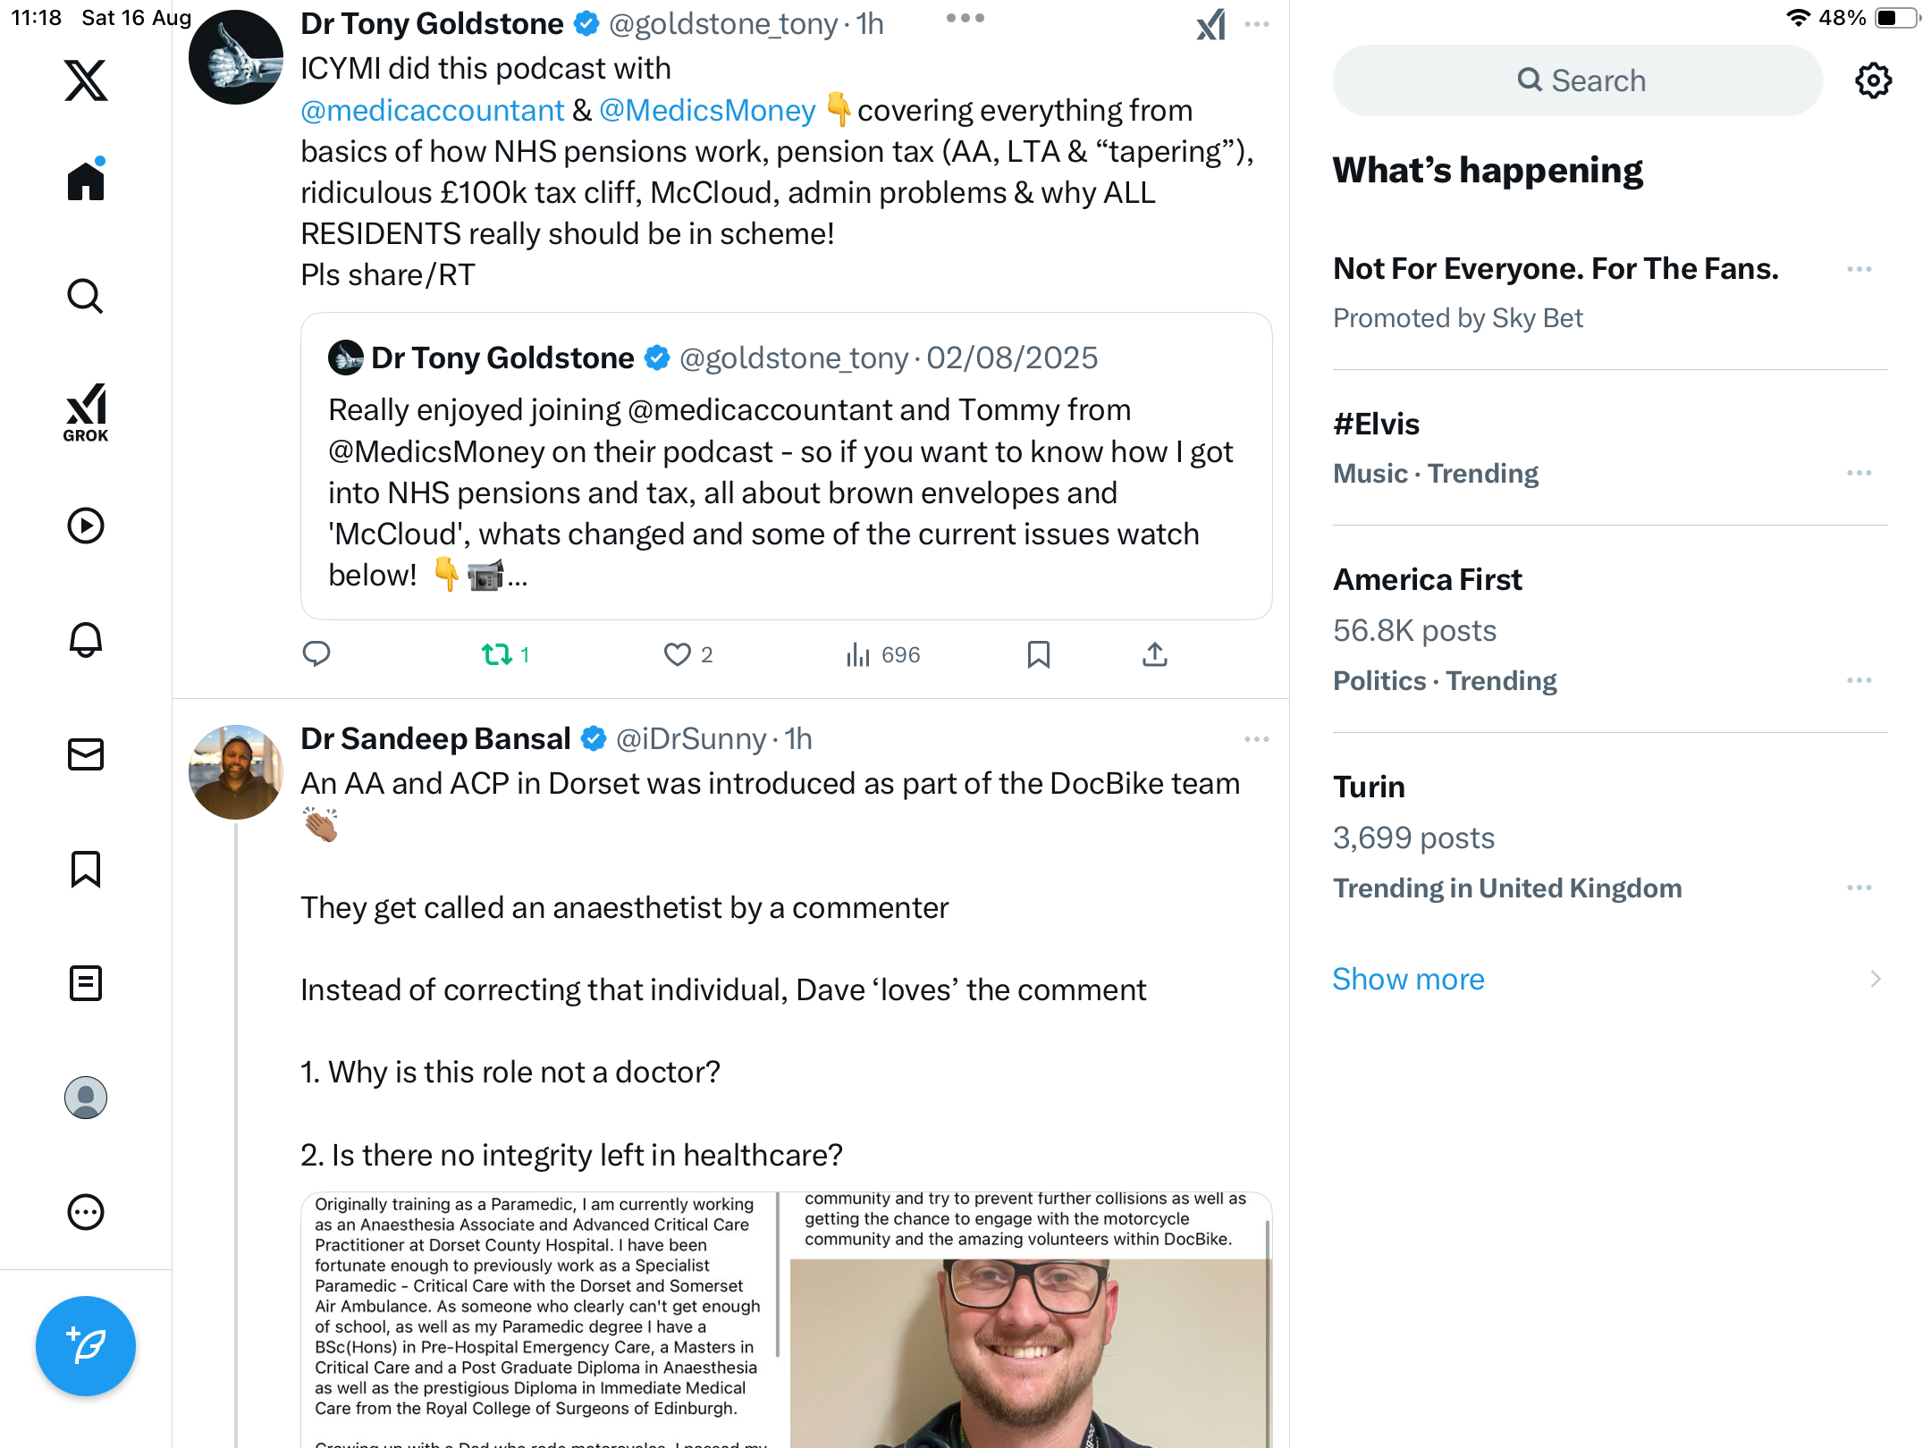Open the @MedicsMoney mention link
This screenshot has height=1448, width=1931.
(x=706, y=110)
